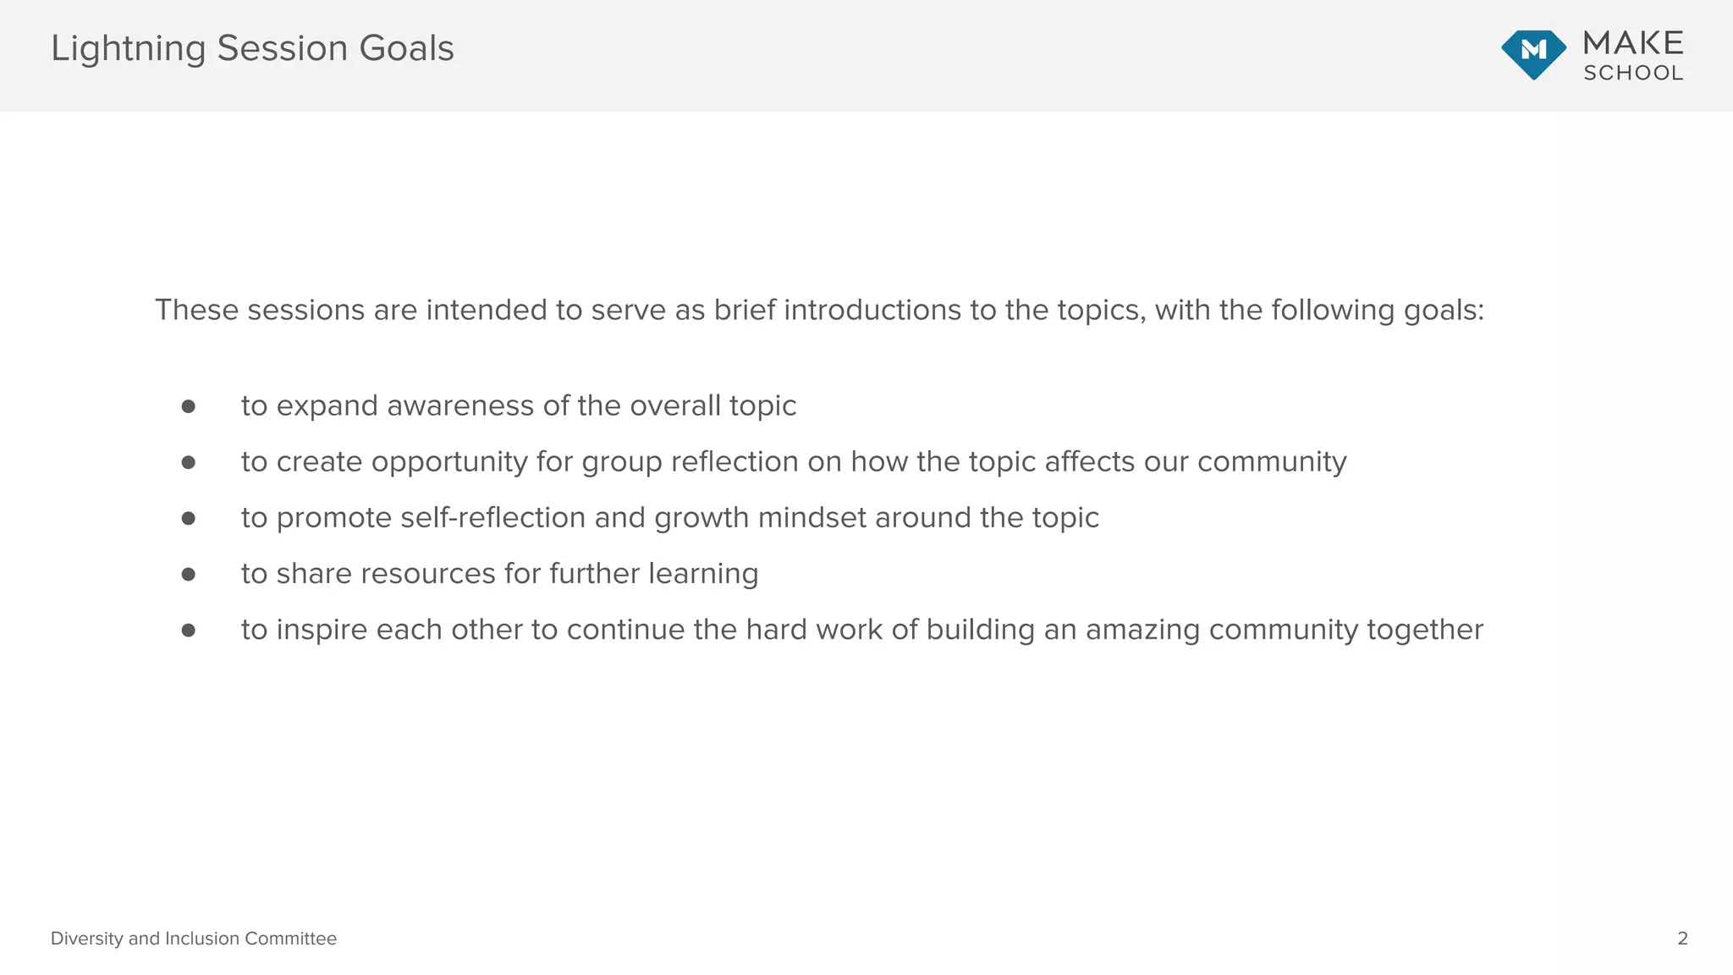
Task: Click the Make School diamond logo icon
Action: click(1533, 55)
